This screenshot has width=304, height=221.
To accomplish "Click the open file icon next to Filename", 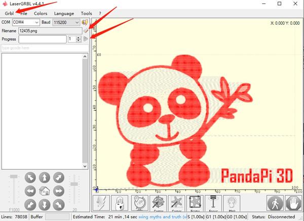I will (x=86, y=30).
